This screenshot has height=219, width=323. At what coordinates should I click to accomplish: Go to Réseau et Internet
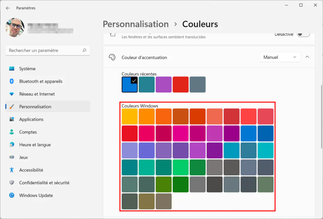(x=48, y=94)
